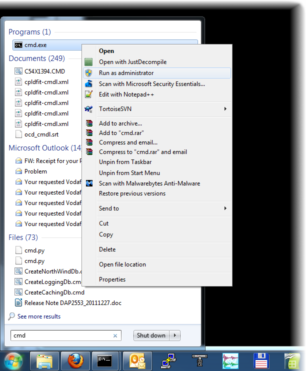Screen dimensions: 306x371
Task: Click the green spreadsheet taskbar icon
Action: (292, 361)
